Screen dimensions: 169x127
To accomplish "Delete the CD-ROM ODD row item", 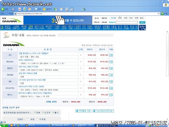I will click(x=111, y=82).
